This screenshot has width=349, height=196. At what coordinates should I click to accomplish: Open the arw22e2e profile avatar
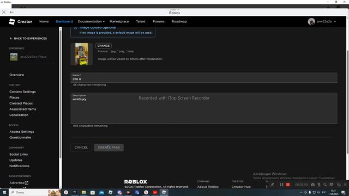pyautogui.click(x=311, y=22)
